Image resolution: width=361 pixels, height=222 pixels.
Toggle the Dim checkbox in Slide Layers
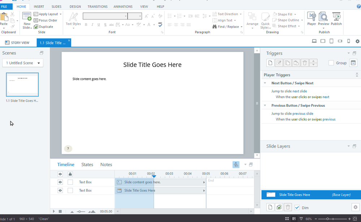pyautogui.click(x=297, y=208)
